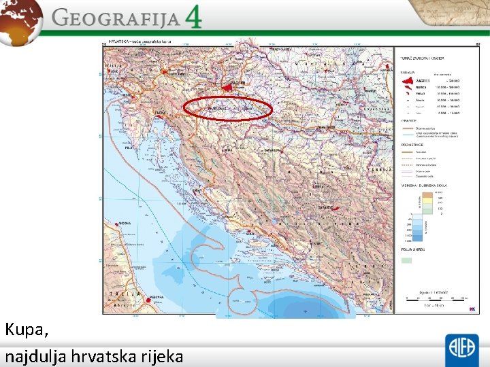
Task: Click the green karst-field swatch in the legend
Action: pyautogui.click(x=406, y=260)
